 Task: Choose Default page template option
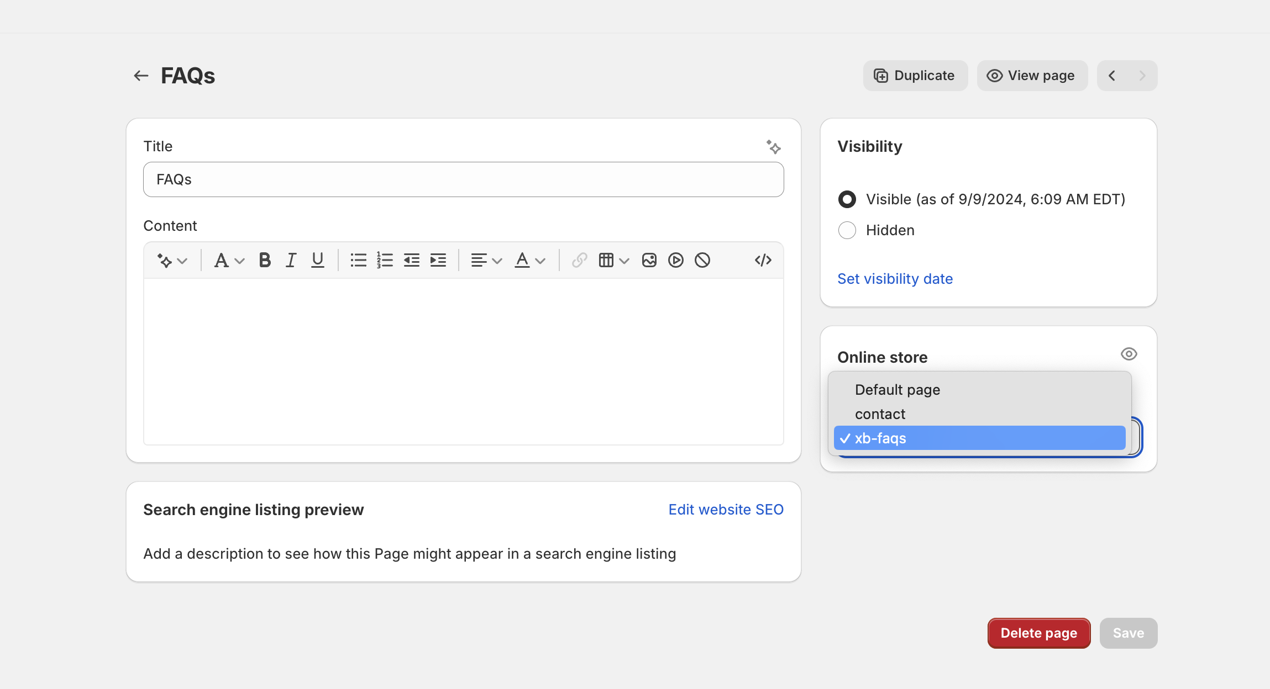979,390
